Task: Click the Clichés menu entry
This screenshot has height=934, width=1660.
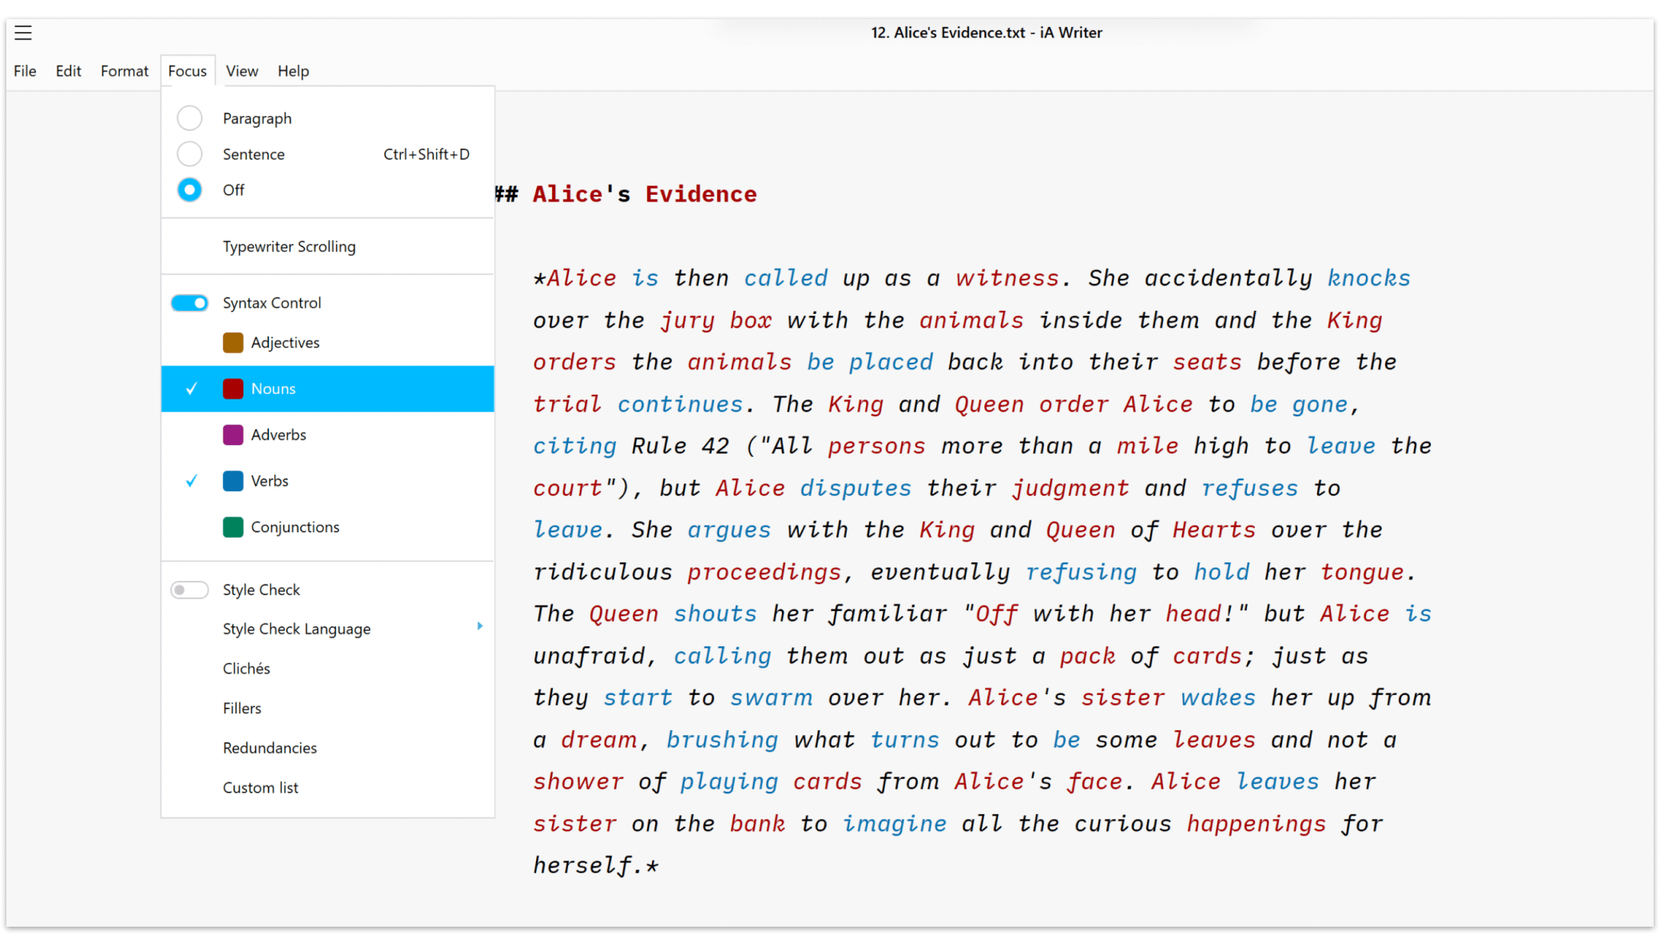Action: point(246,669)
